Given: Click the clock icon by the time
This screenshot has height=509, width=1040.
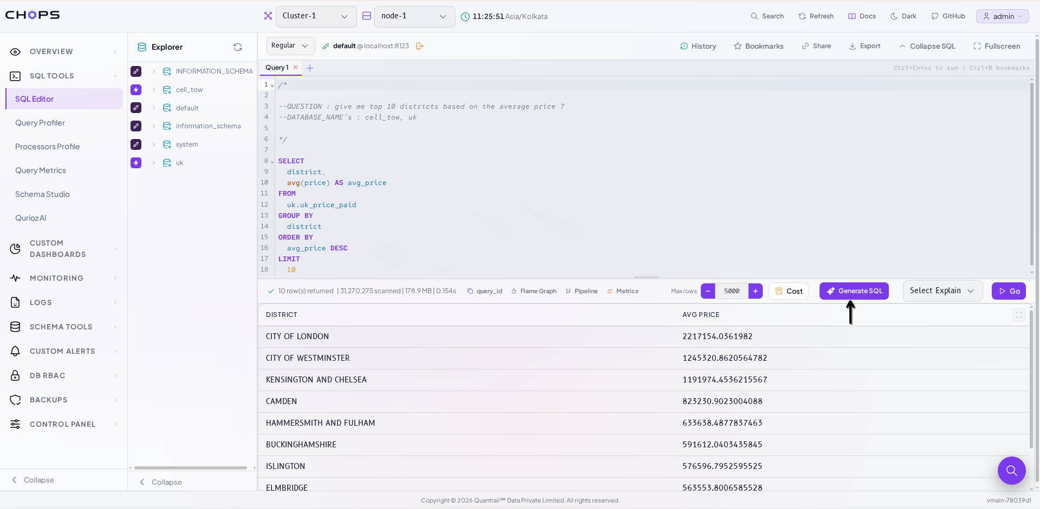Looking at the screenshot, I should [465, 17].
